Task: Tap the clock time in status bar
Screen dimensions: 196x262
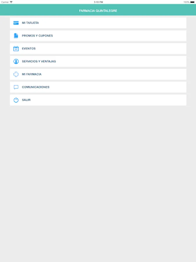Action: coord(98,2)
